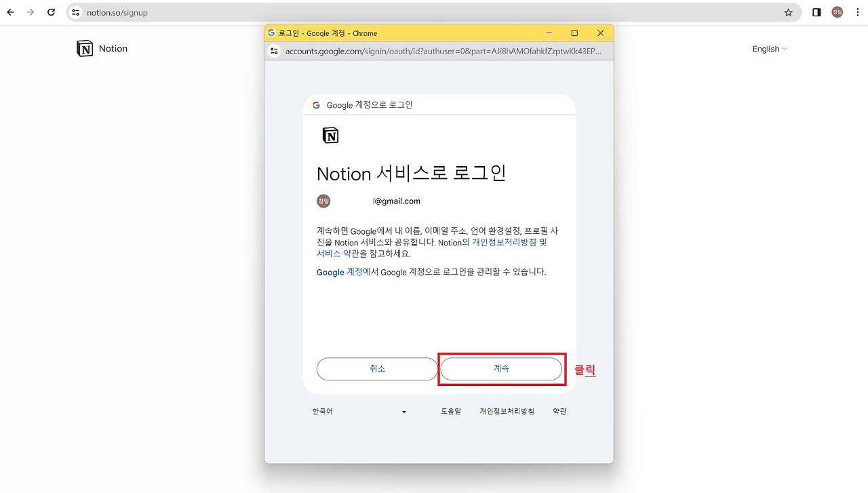The height and width of the screenshot is (493, 868).
Task: Open the Google 계정 link
Action: (x=340, y=272)
